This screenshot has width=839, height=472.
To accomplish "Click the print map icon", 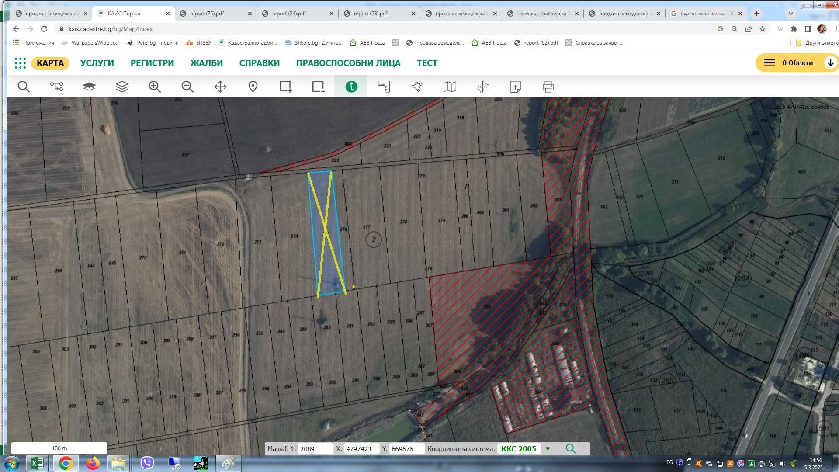I will tap(548, 87).
